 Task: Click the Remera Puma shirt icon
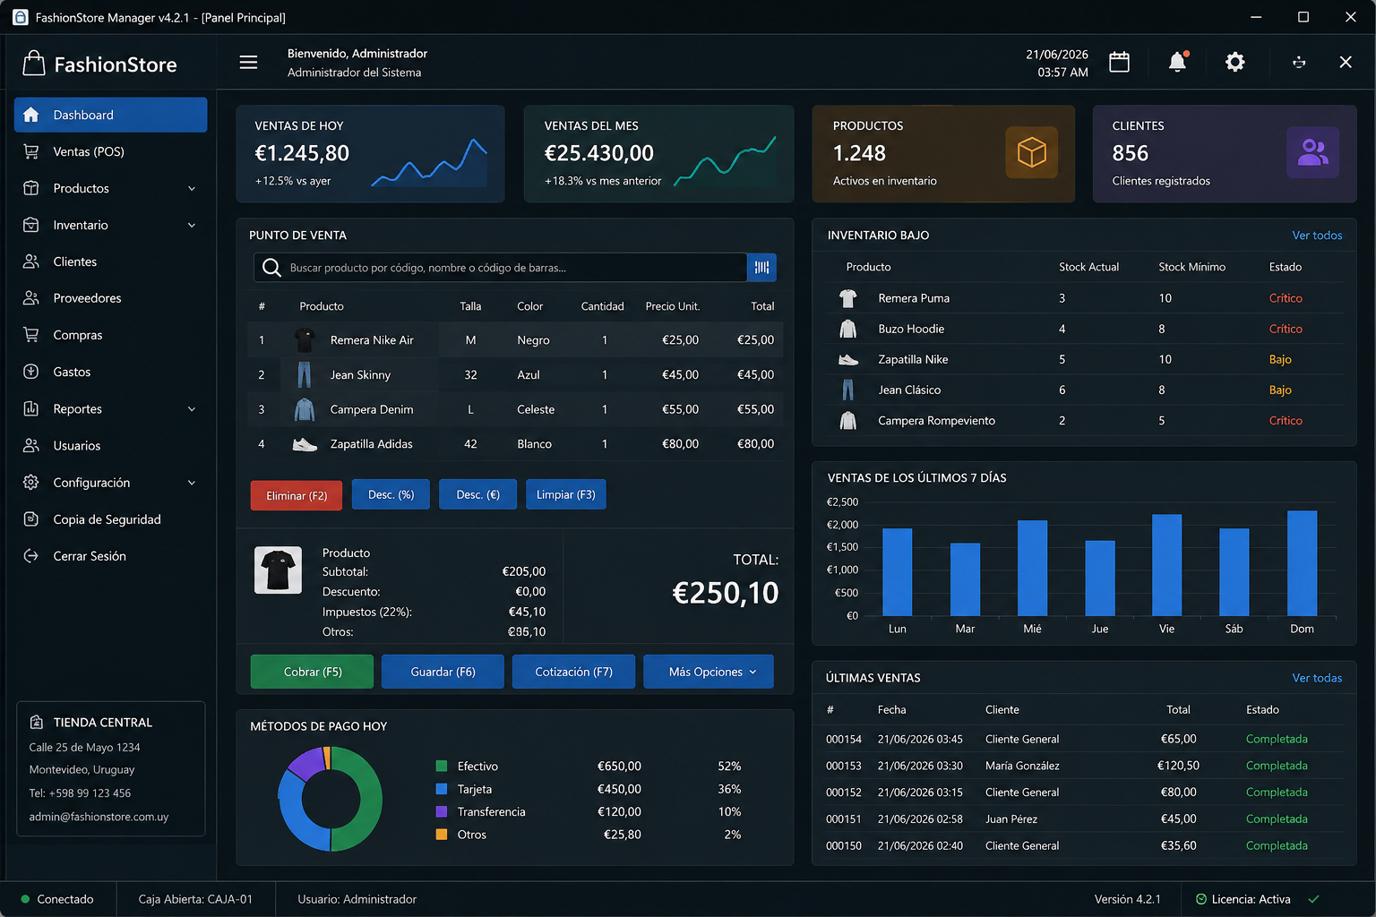pos(848,298)
